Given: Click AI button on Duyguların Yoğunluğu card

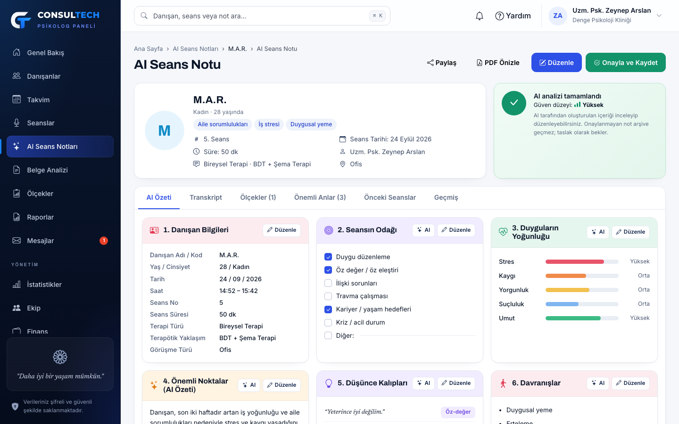Looking at the screenshot, I should click(x=598, y=232).
